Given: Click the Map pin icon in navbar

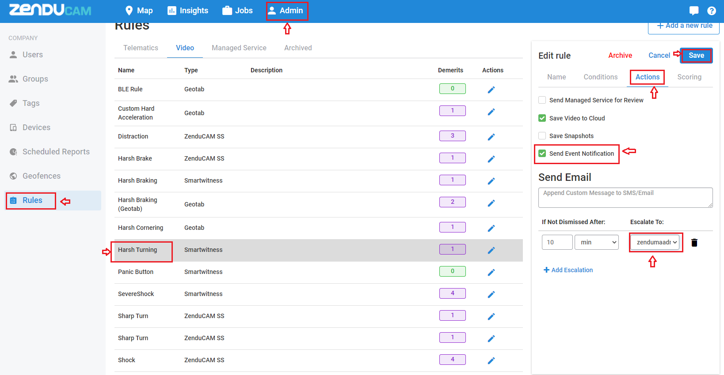Looking at the screenshot, I should pyautogui.click(x=129, y=11).
